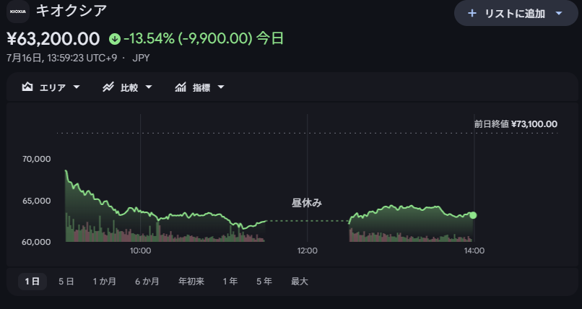Click the JPY currency label
The height and width of the screenshot is (309, 582).
tap(141, 58)
